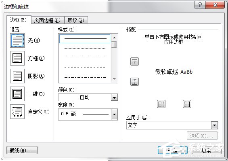Select the 三维 (3-D) border setting icon
Screen dimensions: 228x161
(x=17, y=94)
